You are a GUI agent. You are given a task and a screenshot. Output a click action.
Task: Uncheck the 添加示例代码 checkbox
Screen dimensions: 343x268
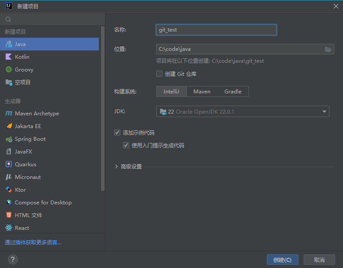click(x=117, y=132)
